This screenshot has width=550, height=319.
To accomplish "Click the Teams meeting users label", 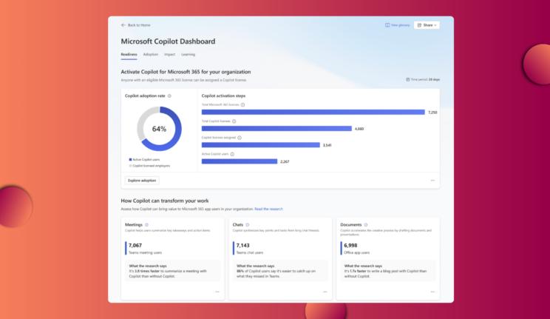I will (x=145, y=252).
